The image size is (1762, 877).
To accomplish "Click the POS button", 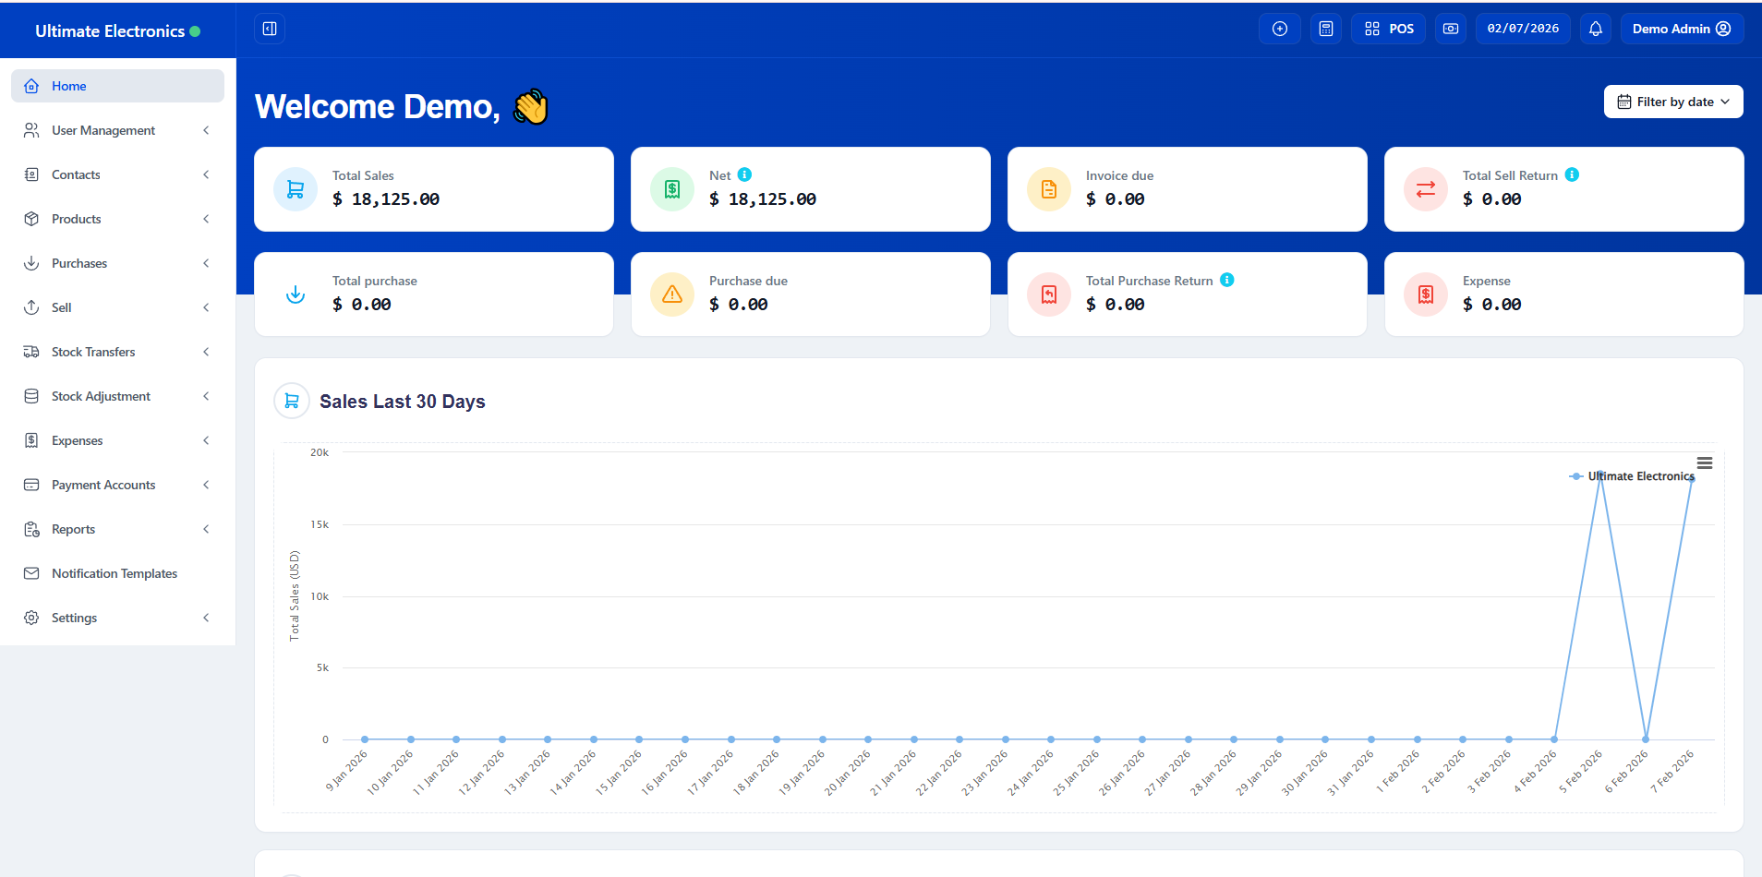I will pyautogui.click(x=1388, y=29).
